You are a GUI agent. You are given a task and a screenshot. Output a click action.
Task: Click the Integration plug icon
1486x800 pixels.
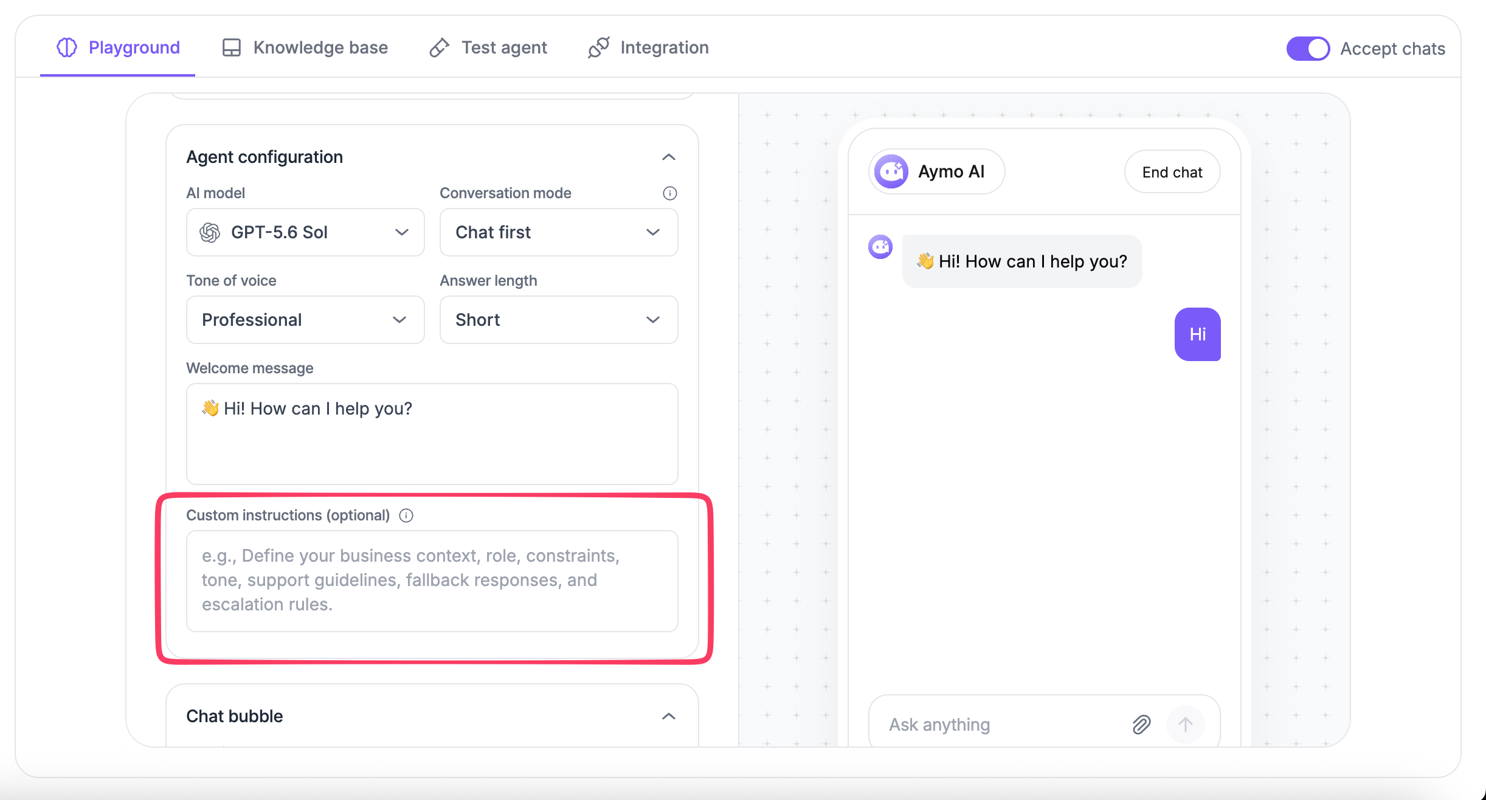click(598, 47)
